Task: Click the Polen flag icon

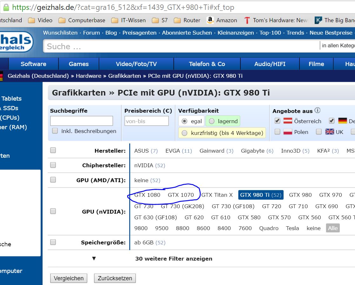Action: coord(288,132)
